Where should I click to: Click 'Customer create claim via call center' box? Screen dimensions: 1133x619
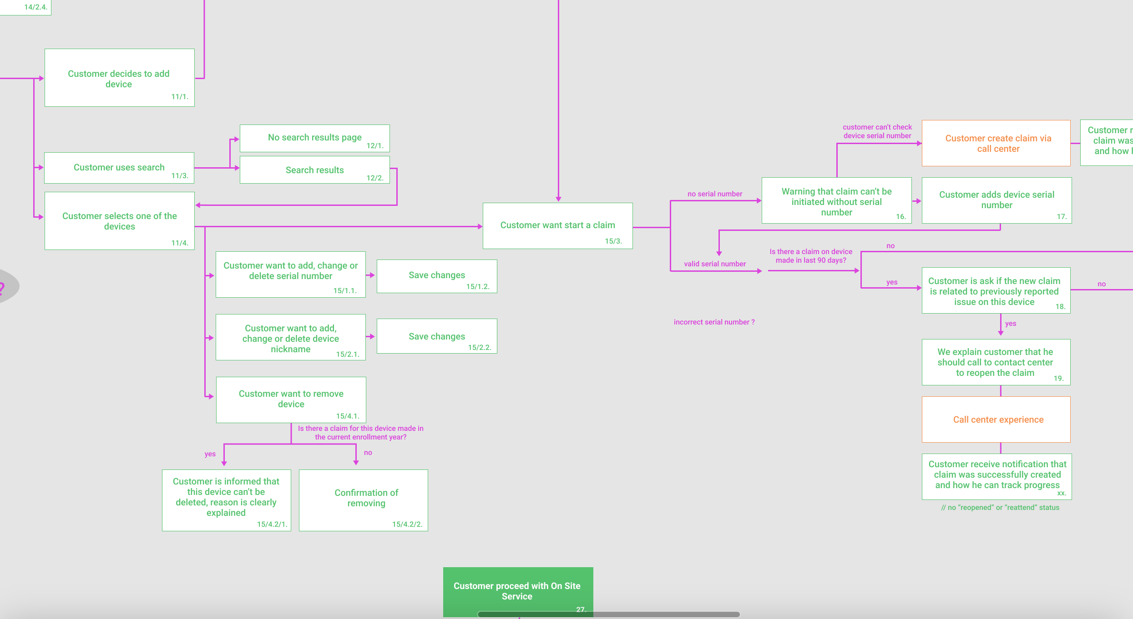point(996,143)
